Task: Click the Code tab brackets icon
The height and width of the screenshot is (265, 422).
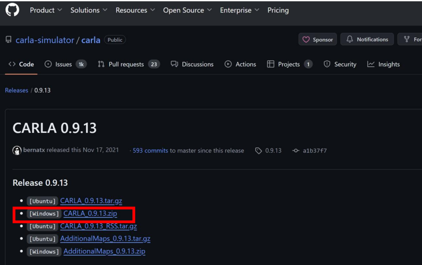Action: point(12,64)
